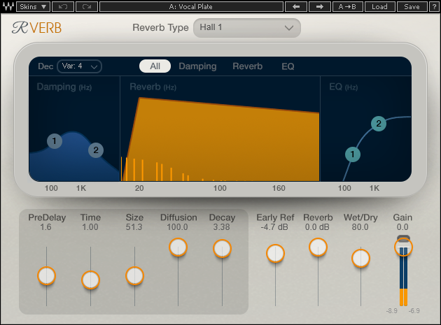Click the Wet/Dry slider knob

pos(360,259)
